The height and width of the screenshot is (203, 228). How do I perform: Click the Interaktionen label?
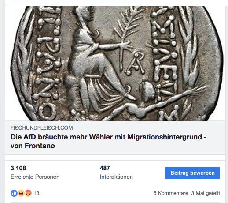[116, 177]
